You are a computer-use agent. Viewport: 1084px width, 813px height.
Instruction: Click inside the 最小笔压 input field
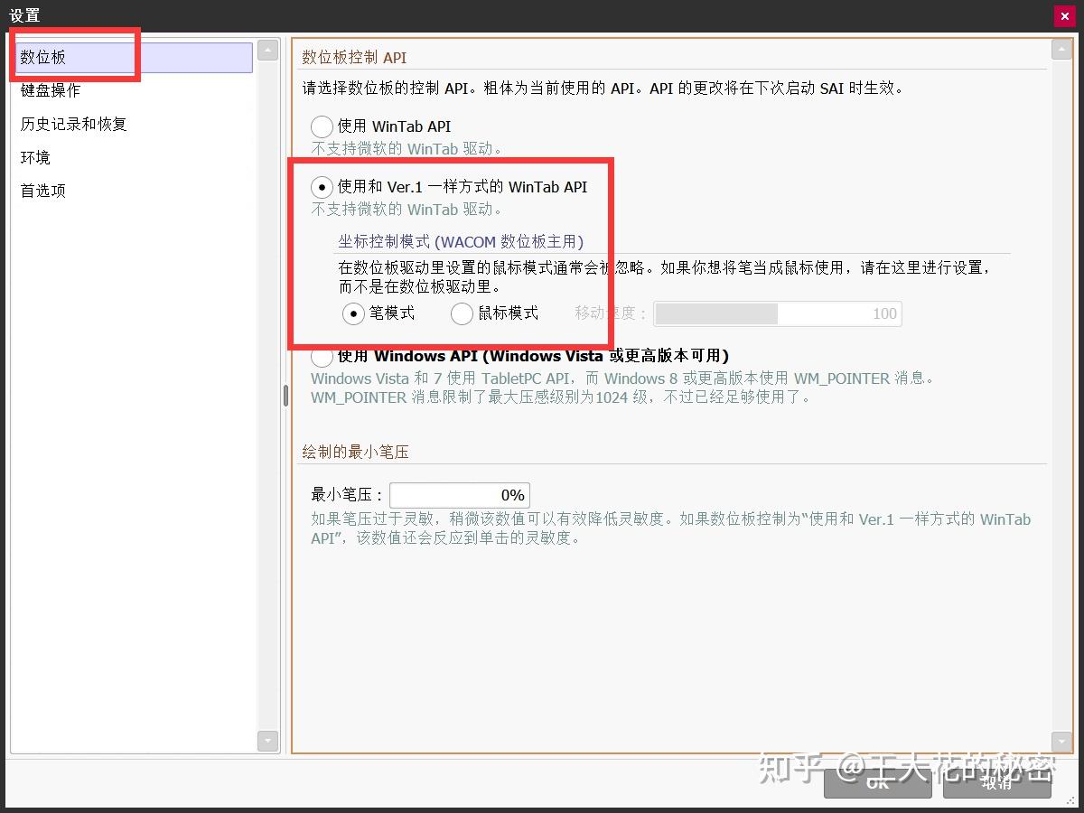pyautogui.click(x=459, y=495)
